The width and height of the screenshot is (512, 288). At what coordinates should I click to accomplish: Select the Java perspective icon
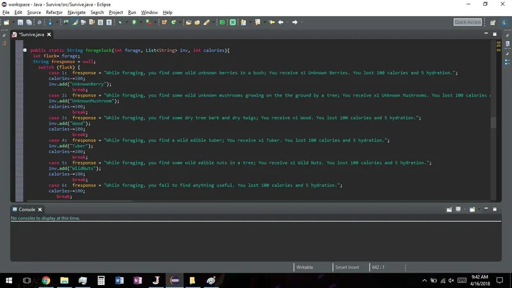point(504,22)
